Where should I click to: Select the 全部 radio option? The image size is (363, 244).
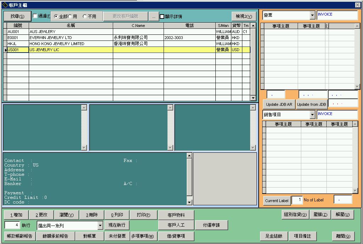56,16
